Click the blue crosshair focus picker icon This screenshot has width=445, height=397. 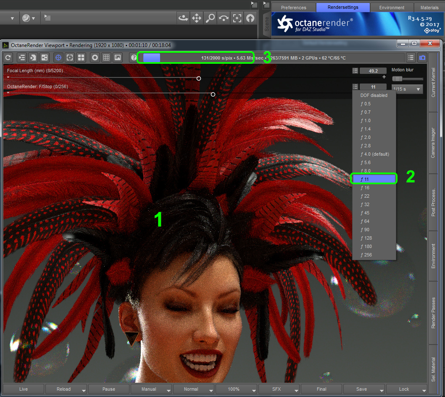point(58,57)
